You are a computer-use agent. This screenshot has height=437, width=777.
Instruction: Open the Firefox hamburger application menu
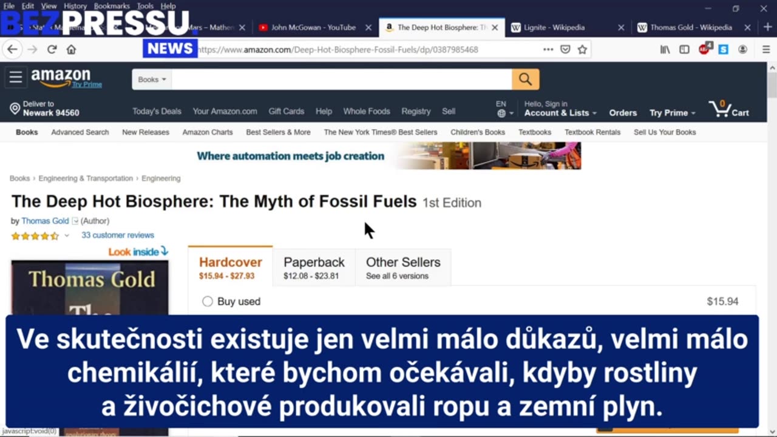point(766,50)
